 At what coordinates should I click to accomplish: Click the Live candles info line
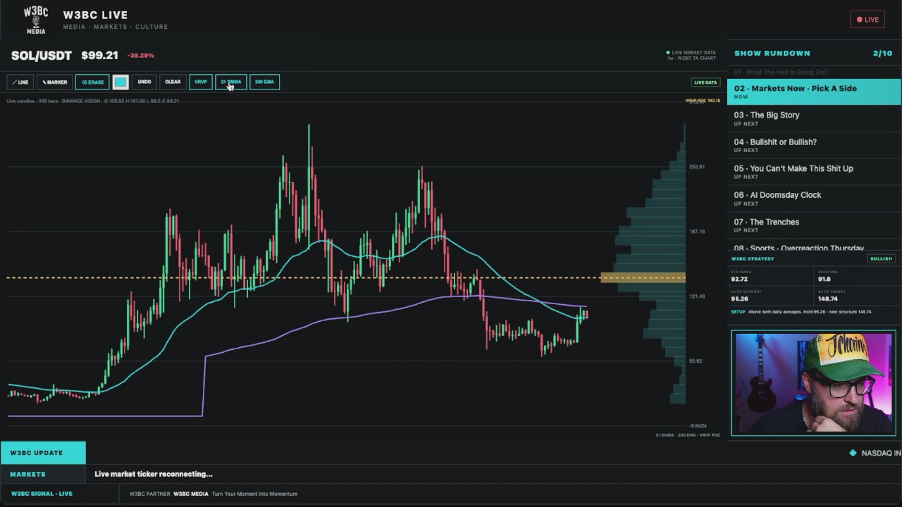pos(93,101)
